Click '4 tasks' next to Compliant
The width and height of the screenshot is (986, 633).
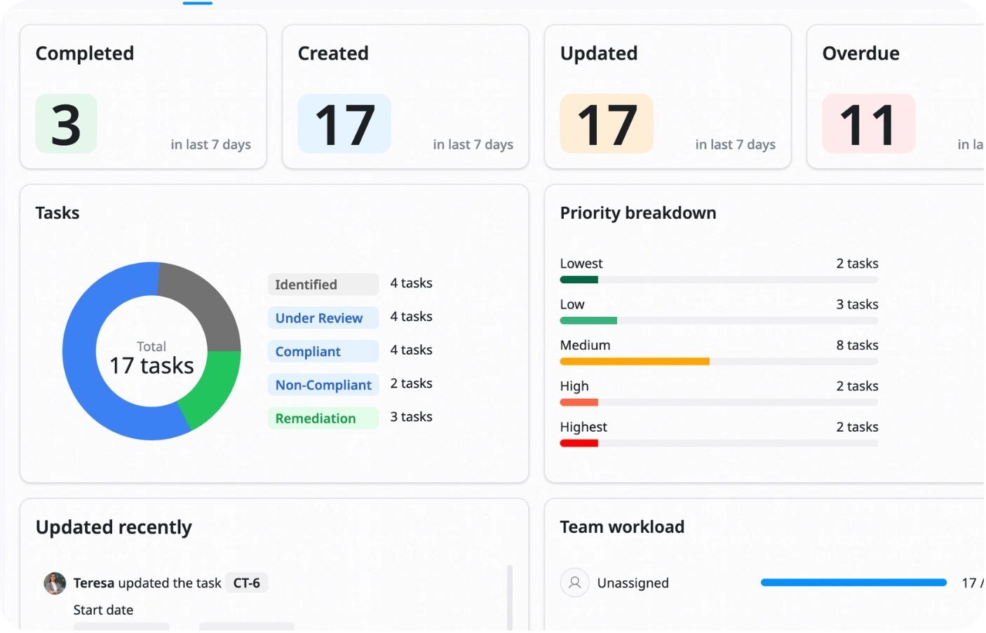pyautogui.click(x=412, y=350)
